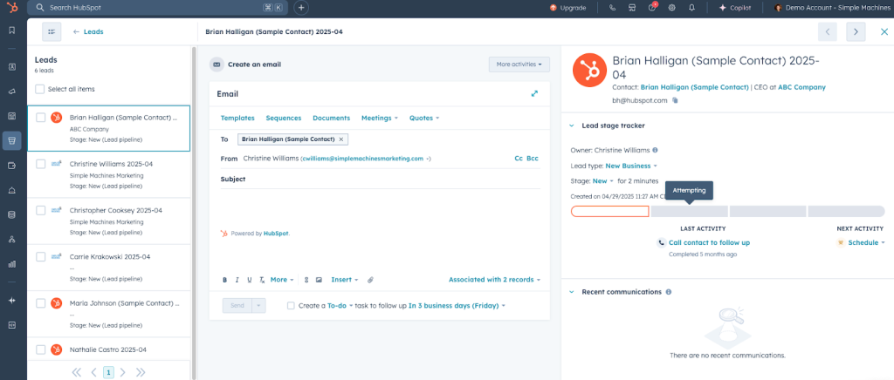Check the Christopher Cooksey lead checkbox
This screenshot has height=380, width=894.
point(40,210)
